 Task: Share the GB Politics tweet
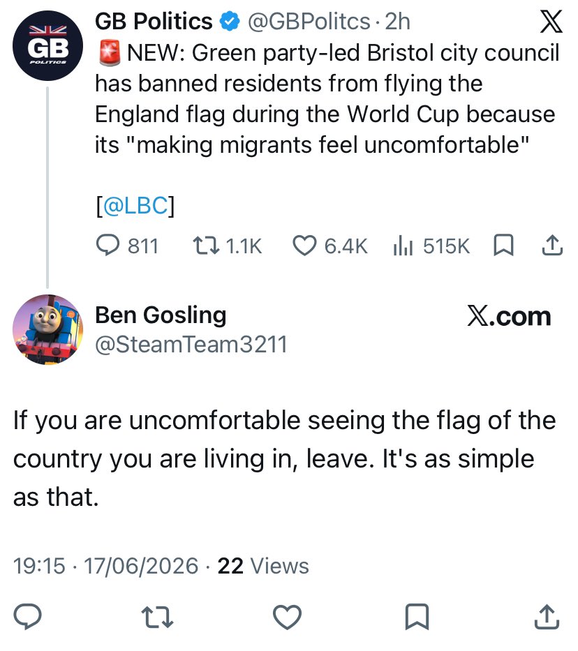tap(552, 246)
